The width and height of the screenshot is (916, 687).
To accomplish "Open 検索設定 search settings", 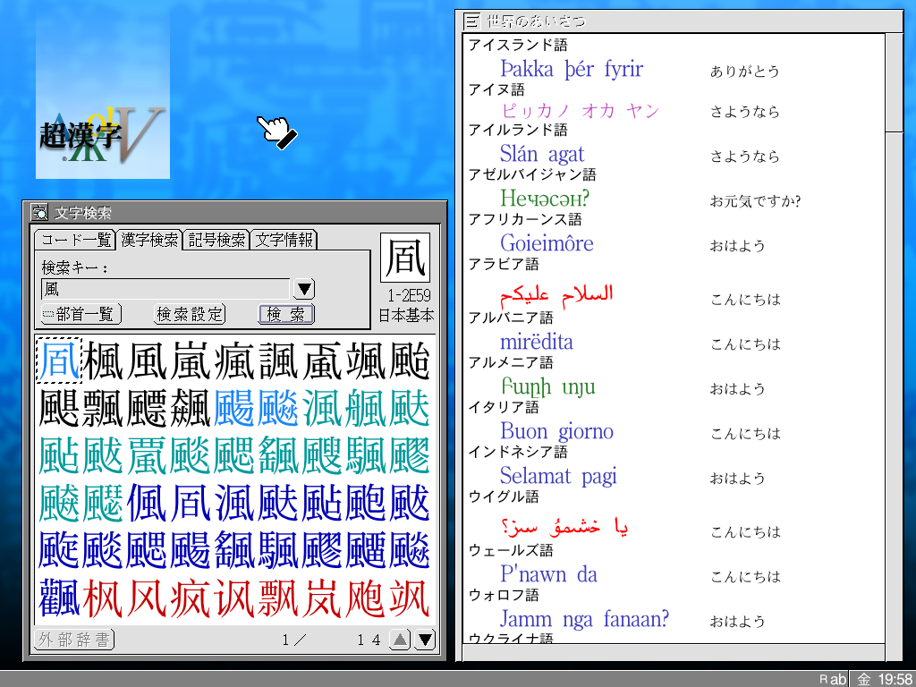I will [x=190, y=314].
